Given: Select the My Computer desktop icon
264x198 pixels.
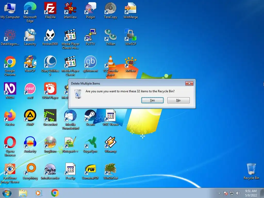Looking at the screenshot, I should click(x=10, y=10).
